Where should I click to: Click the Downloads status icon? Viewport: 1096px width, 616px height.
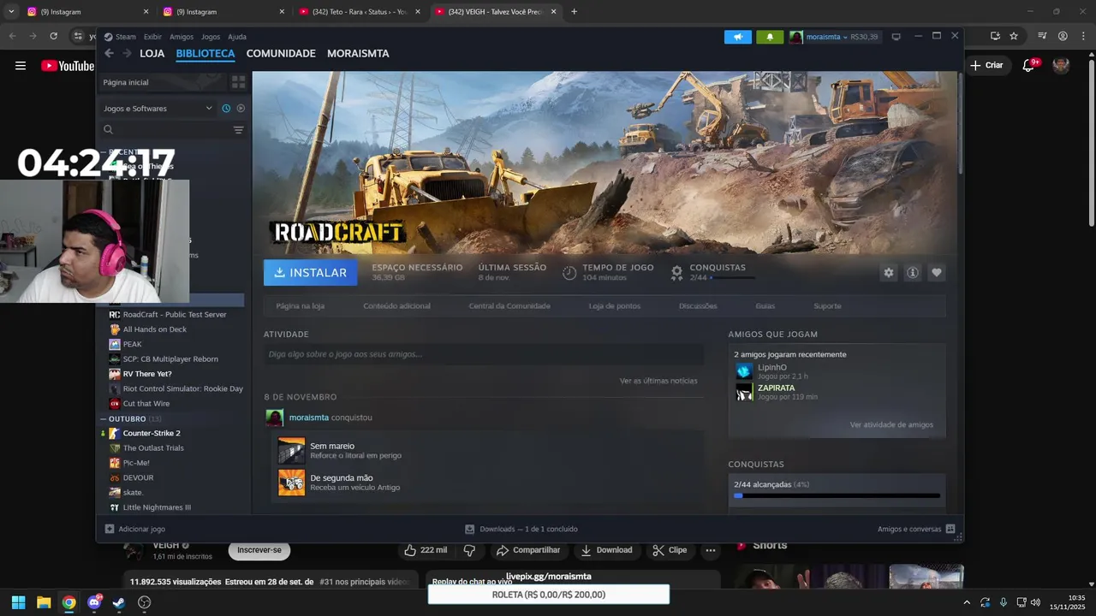[x=469, y=529]
